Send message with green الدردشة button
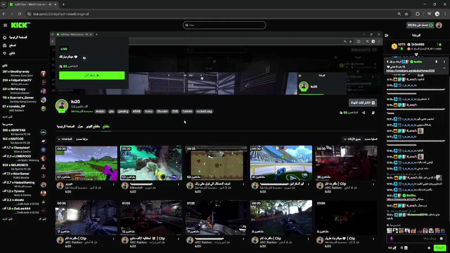 point(439,248)
